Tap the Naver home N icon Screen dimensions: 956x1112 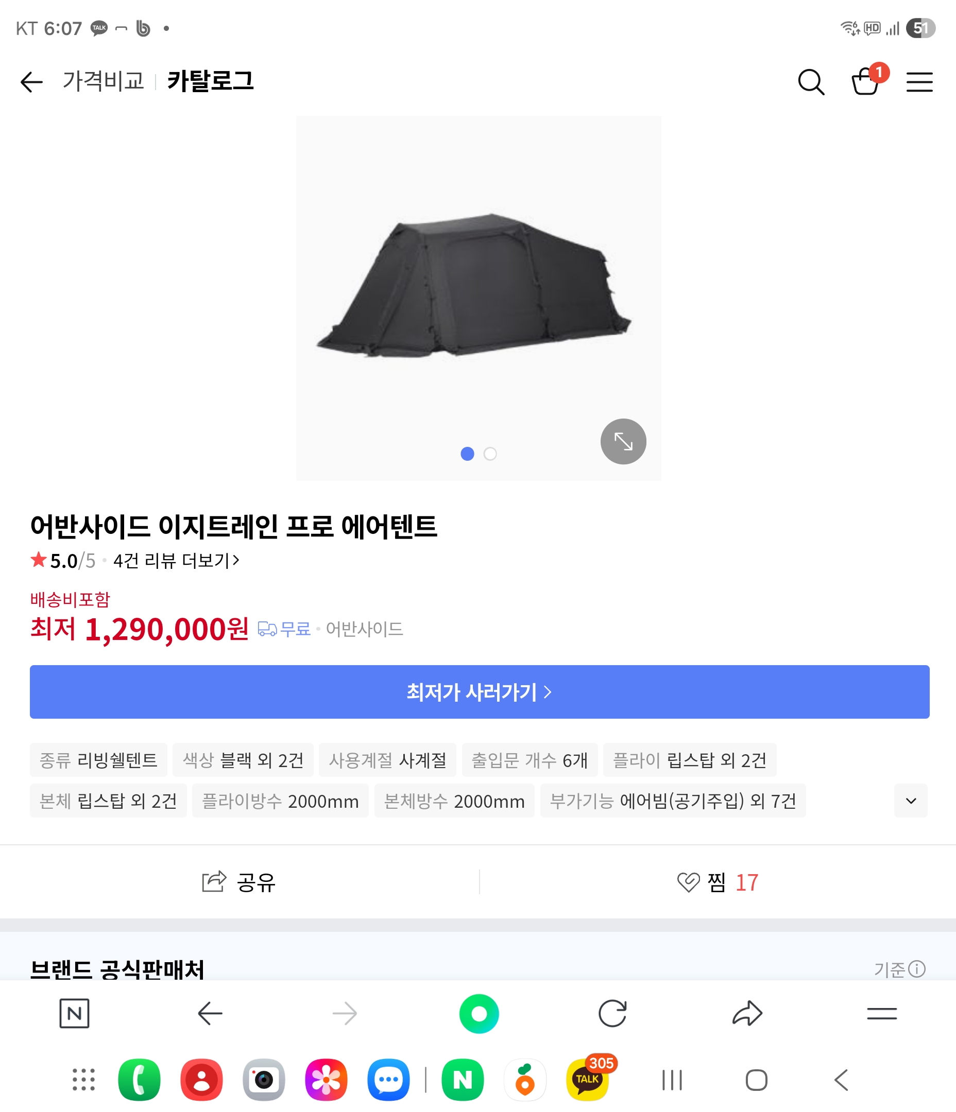74,1013
